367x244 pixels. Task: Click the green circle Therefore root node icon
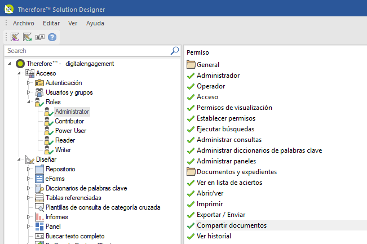(20, 64)
